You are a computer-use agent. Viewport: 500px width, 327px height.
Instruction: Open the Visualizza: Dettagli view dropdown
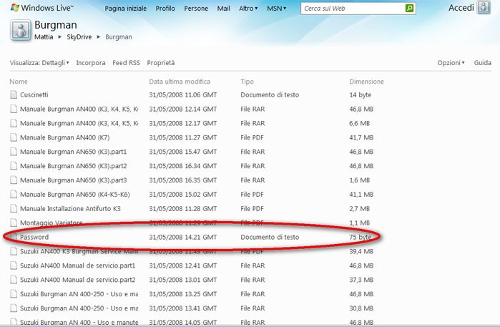click(x=39, y=63)
